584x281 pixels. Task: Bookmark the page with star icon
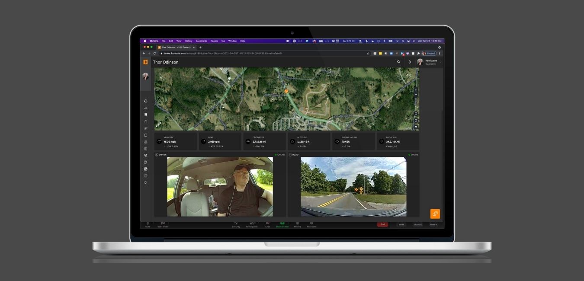(x=368, y=53)
